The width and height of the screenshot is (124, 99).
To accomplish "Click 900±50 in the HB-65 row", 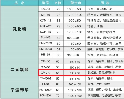I will pos(73,55).
